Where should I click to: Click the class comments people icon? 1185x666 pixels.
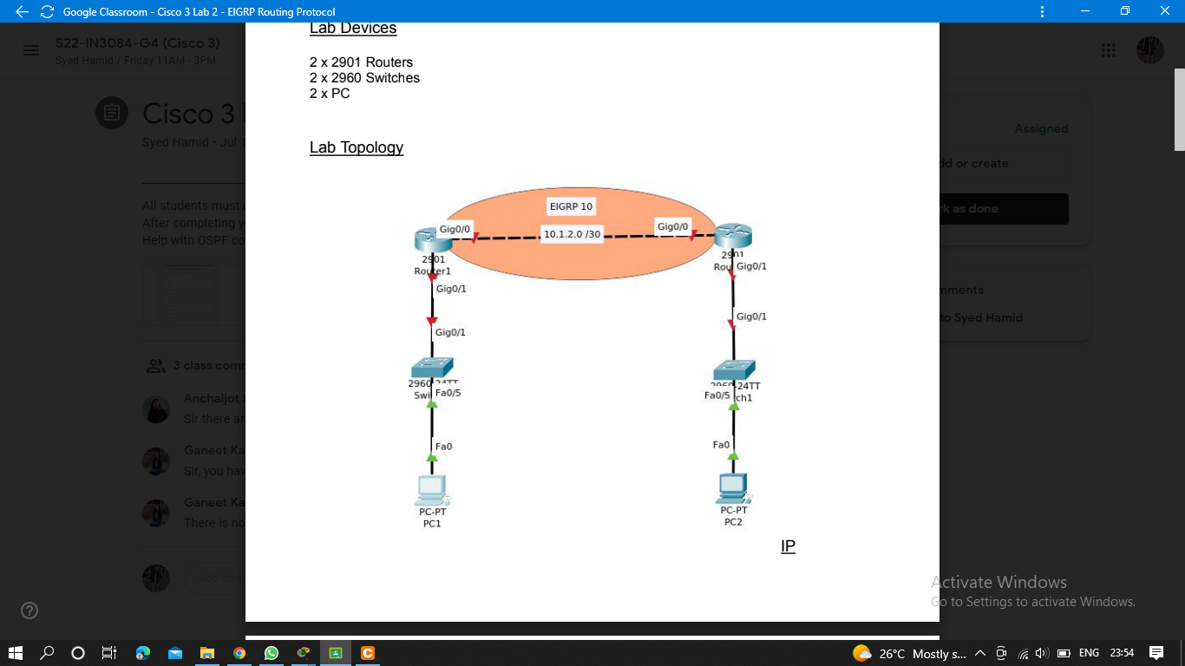(156, 365)
